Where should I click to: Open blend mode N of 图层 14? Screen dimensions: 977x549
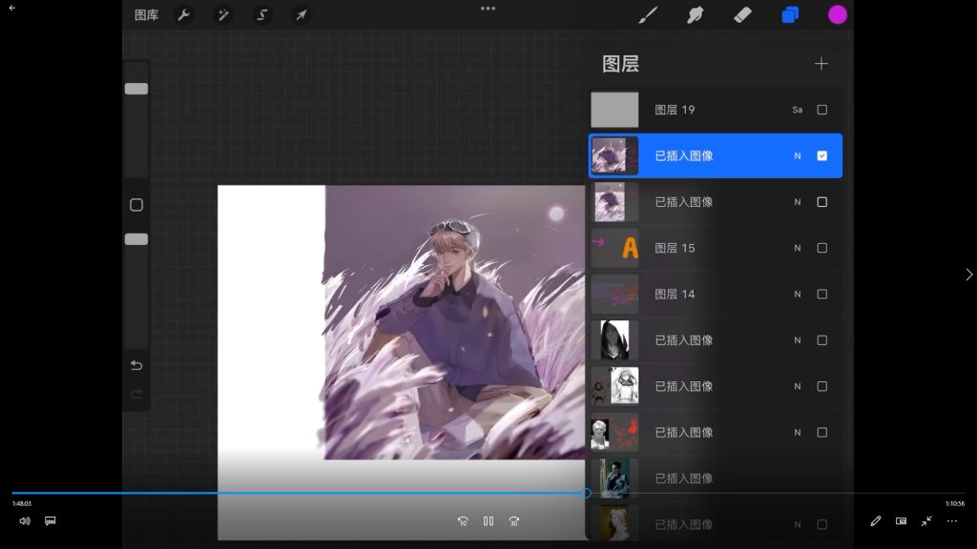(x=798, y=295)
